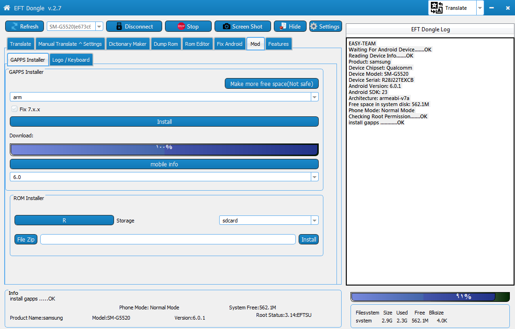Screen dimensions: 515x329
Task: Click Make more free space button
Action: [272, 84]
